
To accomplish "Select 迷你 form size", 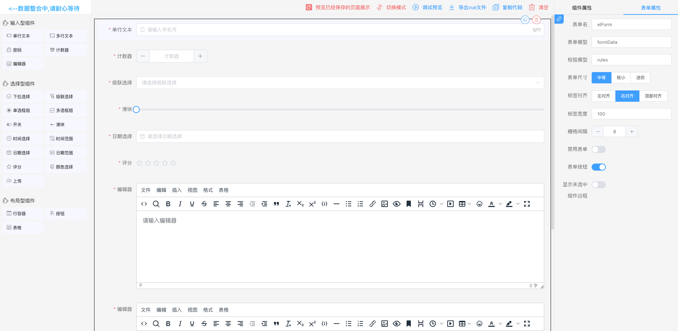I will pos(640,78).
